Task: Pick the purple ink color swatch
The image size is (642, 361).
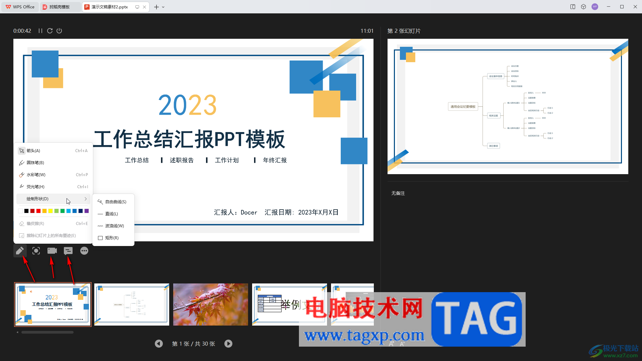Action: pos(87,211)
